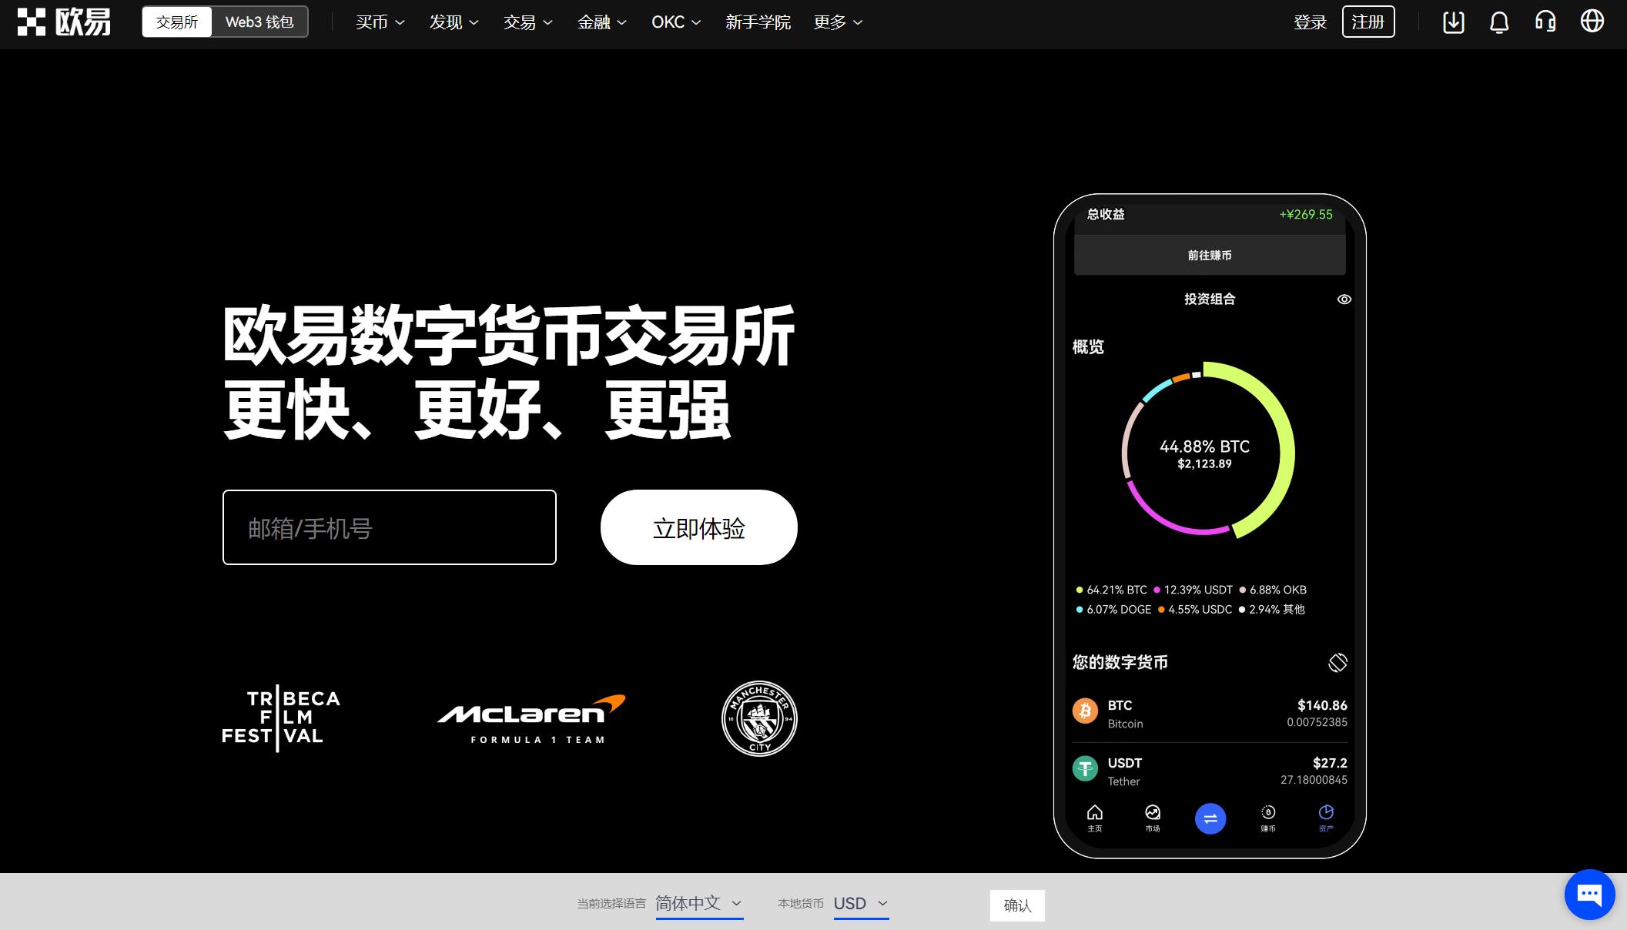Click the tag/label icon on digital currencies
The image size is (1627, 930).
point(1337,661)
